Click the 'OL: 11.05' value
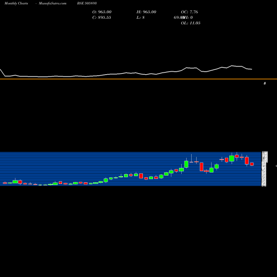Image resolution: width=277 pixels, height=277 pixels. tap(191, 23)
